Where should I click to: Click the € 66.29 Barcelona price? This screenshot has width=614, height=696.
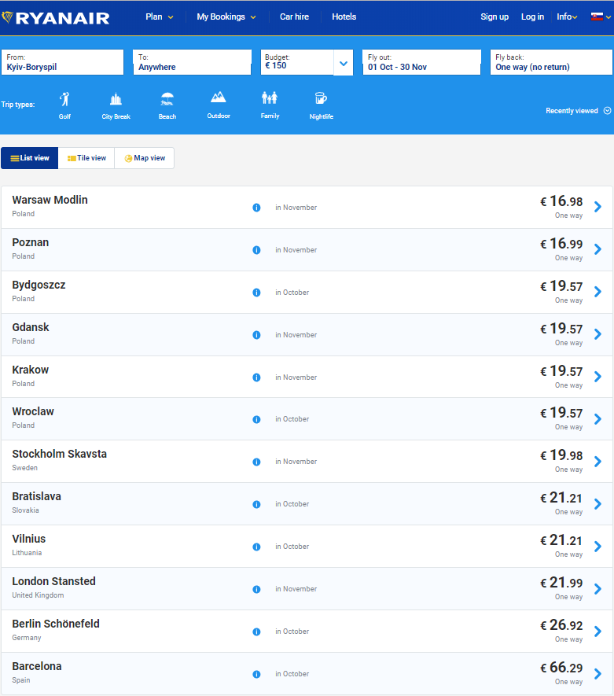pos(561,667)
